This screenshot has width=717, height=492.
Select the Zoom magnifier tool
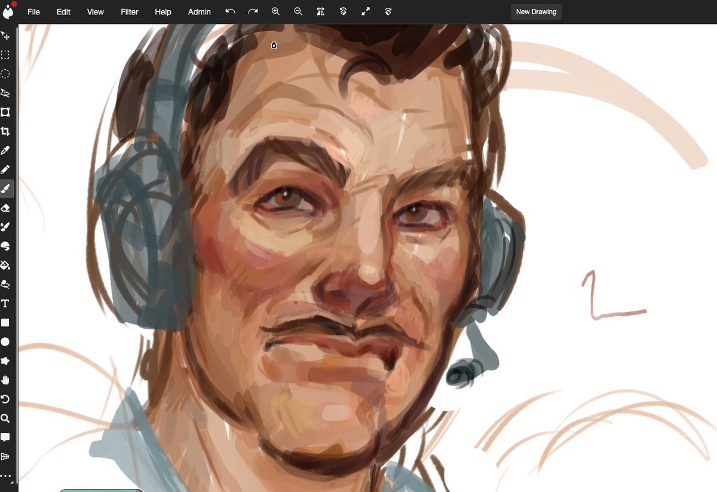(5, 418)
